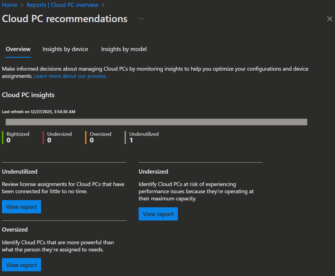Switch to Insights by device tab

pyautogui.click(x=65, y=49)
